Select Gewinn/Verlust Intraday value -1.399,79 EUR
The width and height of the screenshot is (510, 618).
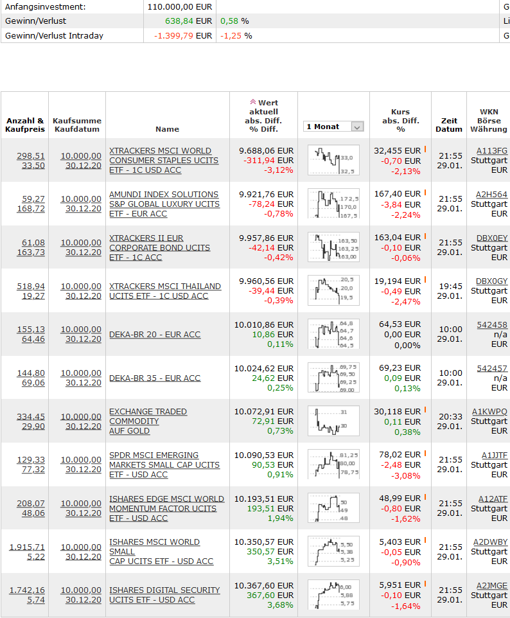[x=183, y=36]
